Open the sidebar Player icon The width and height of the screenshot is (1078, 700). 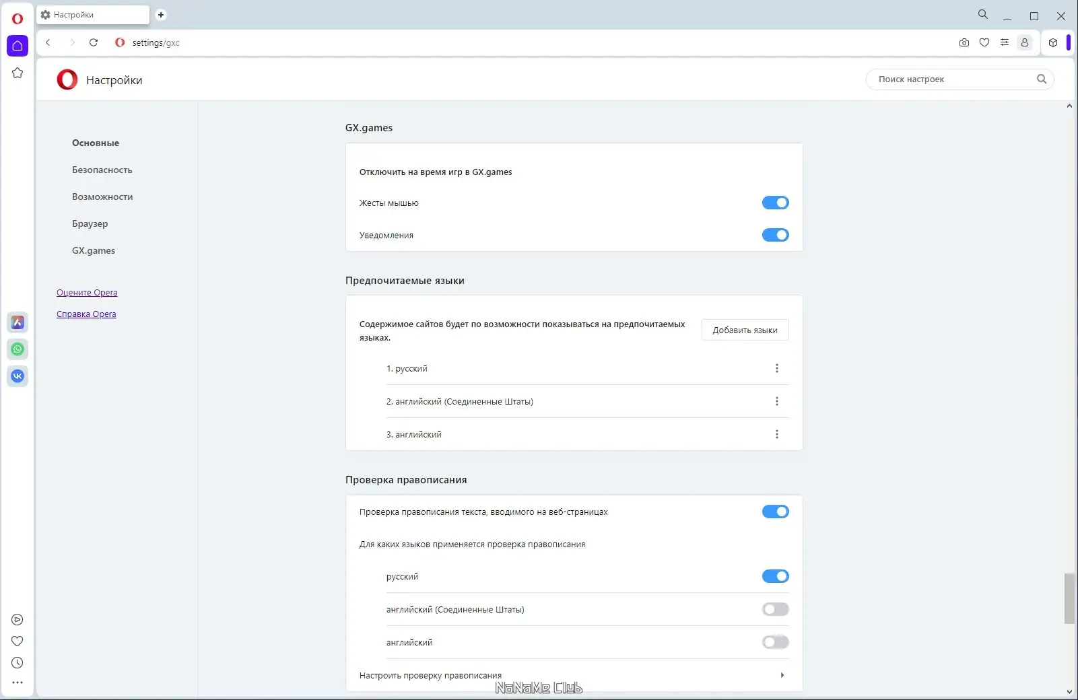pyautogui.click(x=18, y=620)
